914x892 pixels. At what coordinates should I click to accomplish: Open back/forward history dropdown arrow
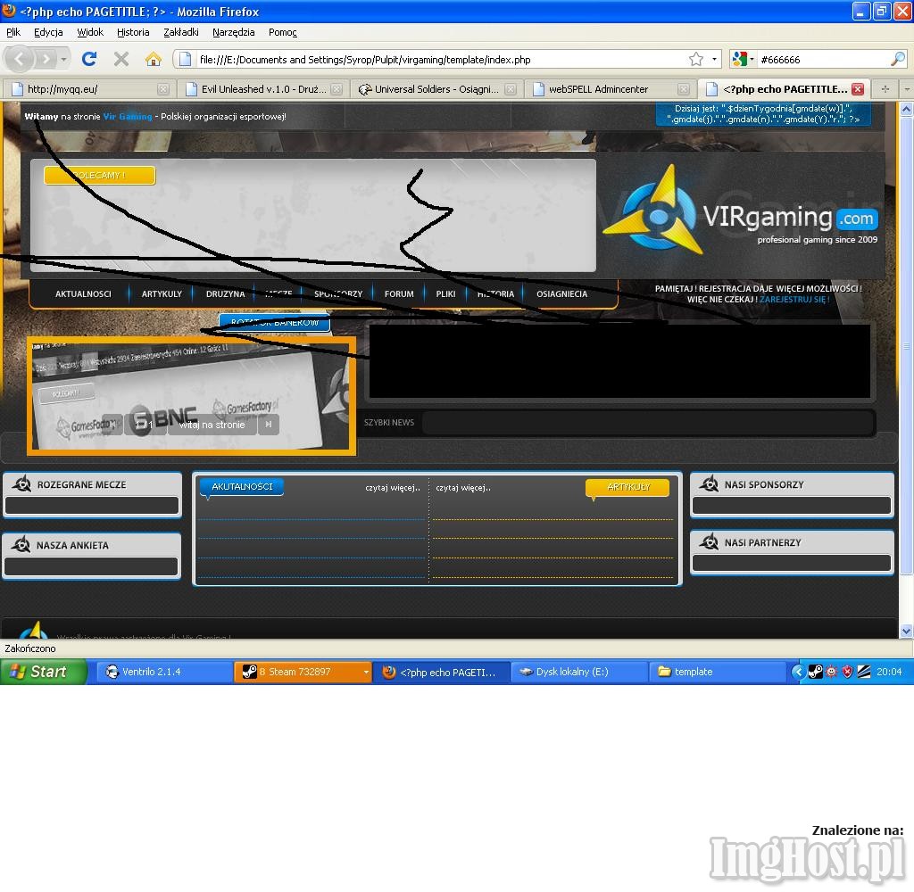click(63, 60)
